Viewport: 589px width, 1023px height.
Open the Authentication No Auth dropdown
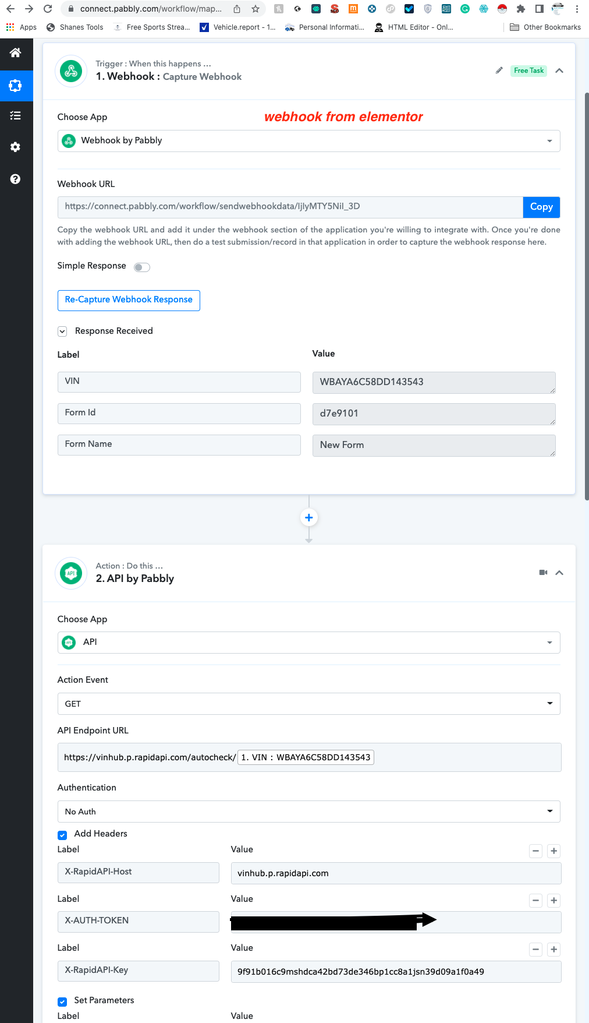click(308, 812)
